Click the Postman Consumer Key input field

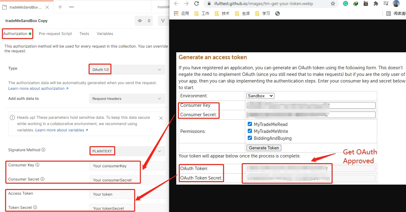coord(127,166)
